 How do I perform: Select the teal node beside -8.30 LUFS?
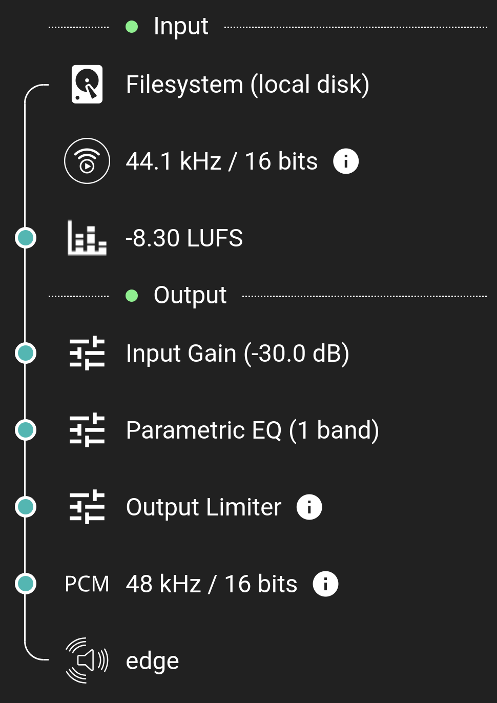coord(25,238)
